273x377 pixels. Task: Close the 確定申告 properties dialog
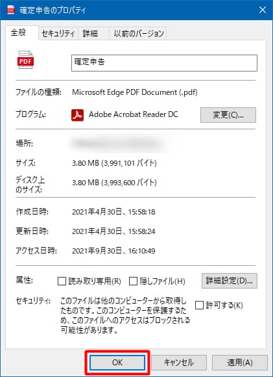coord(263,10)
